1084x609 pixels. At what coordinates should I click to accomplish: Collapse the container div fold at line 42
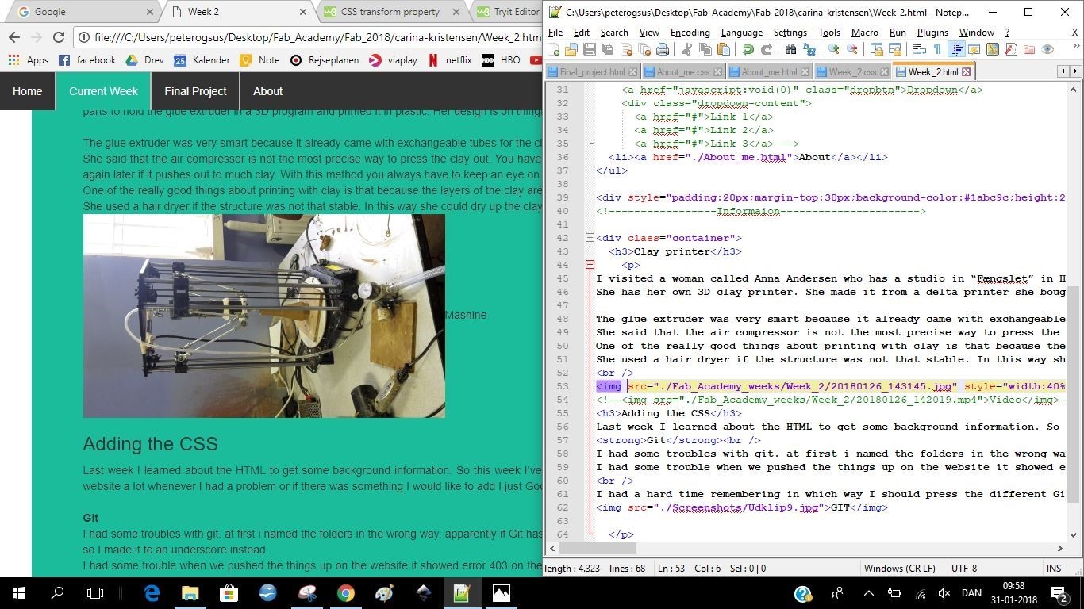pos(590,238)
